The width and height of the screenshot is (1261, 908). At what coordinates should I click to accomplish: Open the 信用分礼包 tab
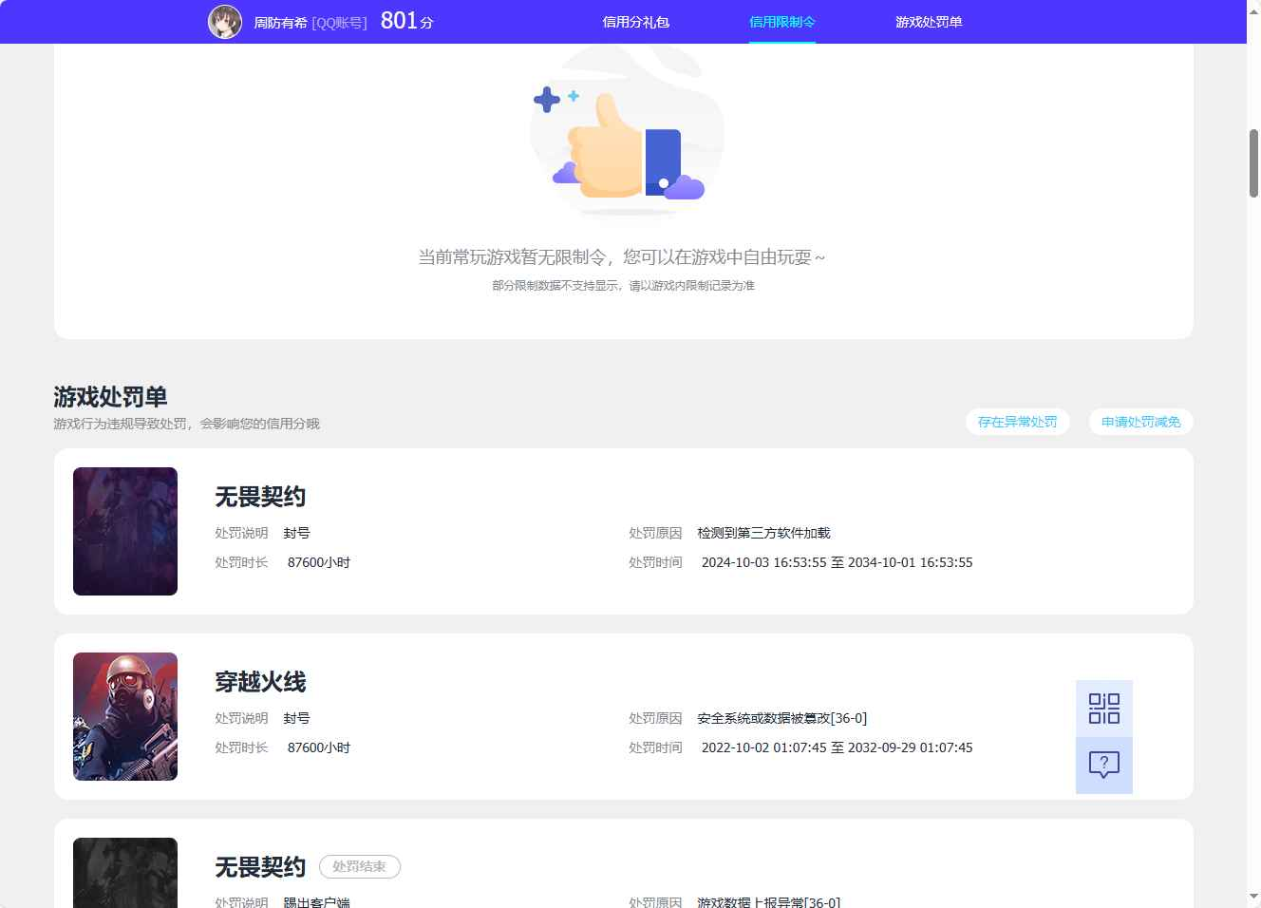(x=636, y=22)
